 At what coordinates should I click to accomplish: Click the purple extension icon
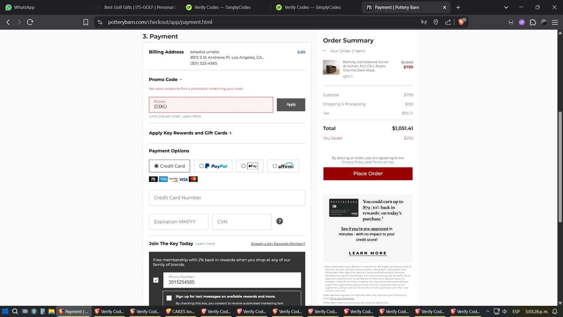[522, 22]
